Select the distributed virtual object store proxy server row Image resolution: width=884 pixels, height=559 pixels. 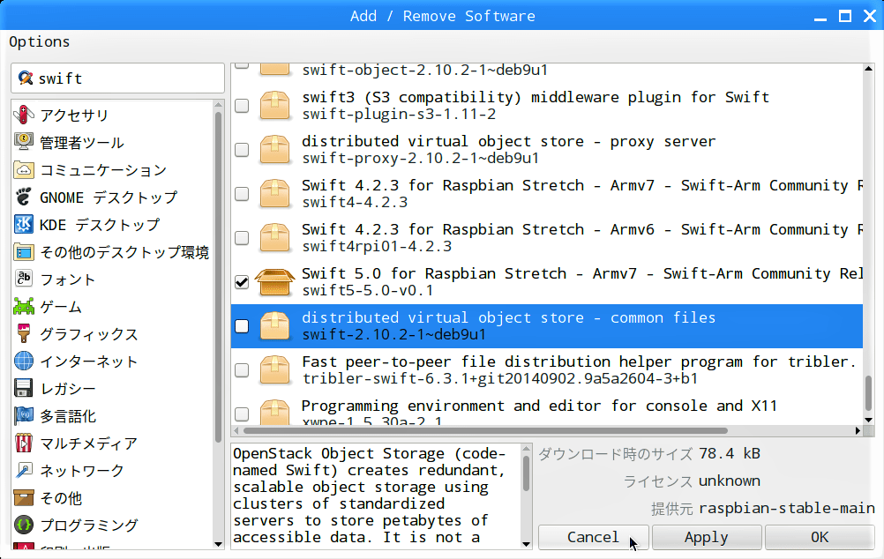coord(547,149)
